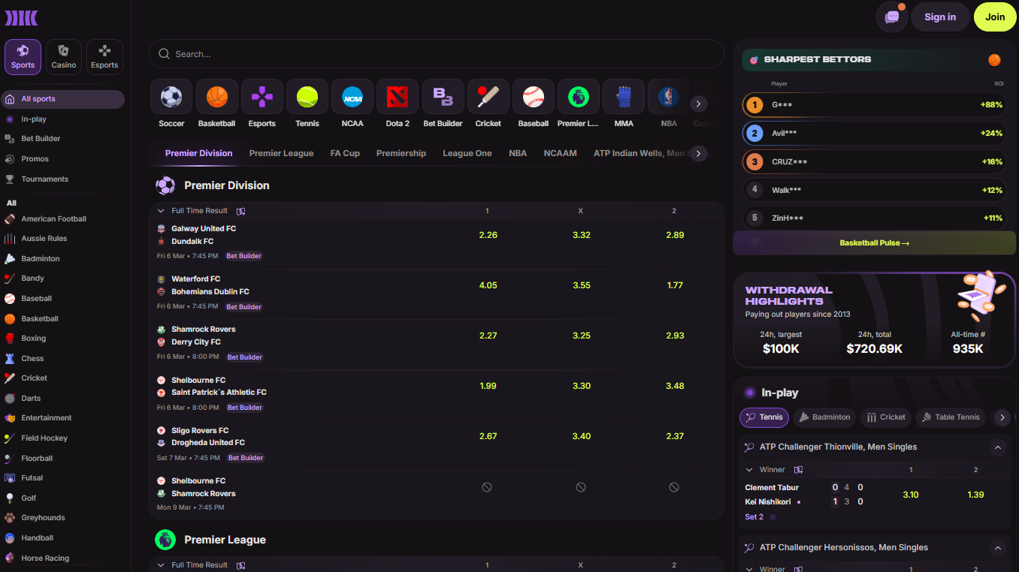The image size is (1019, 572).
Task: Select the Cricket bat icon in the carousel
Action: [488, 98]
